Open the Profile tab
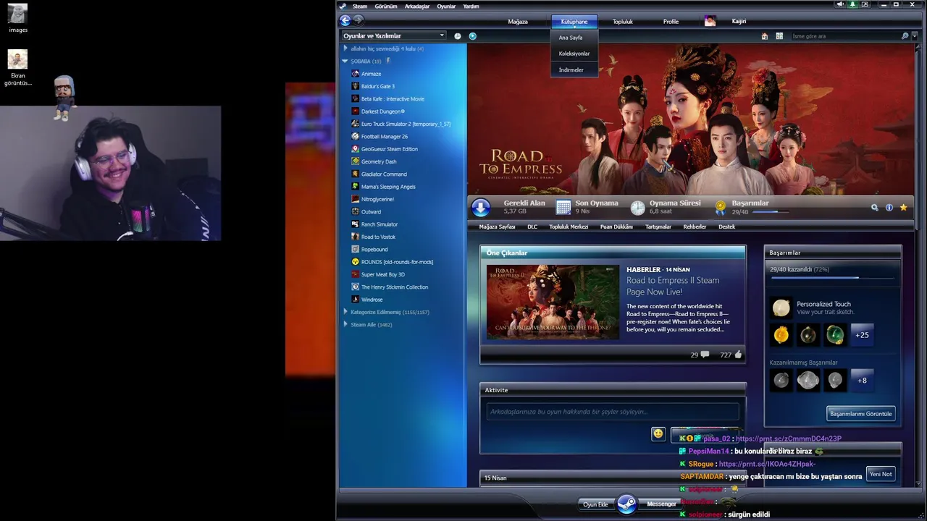This screenshot has height=521, width=927. tap(671, 22)
